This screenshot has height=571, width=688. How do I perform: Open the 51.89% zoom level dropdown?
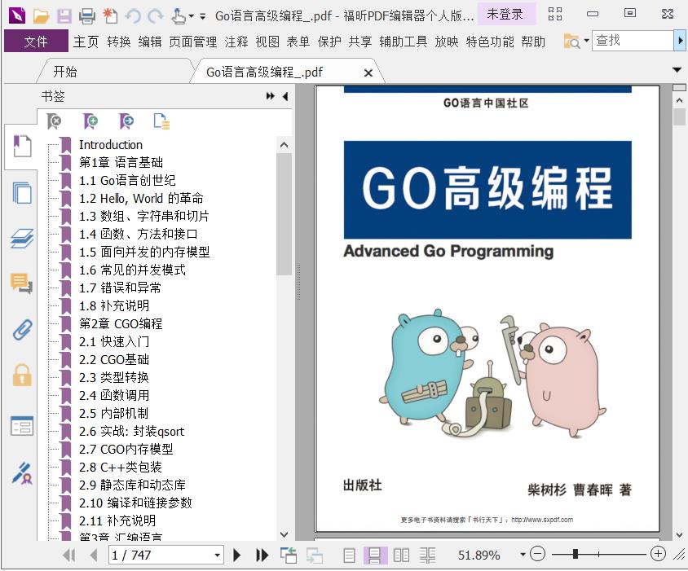pos(523,555)
